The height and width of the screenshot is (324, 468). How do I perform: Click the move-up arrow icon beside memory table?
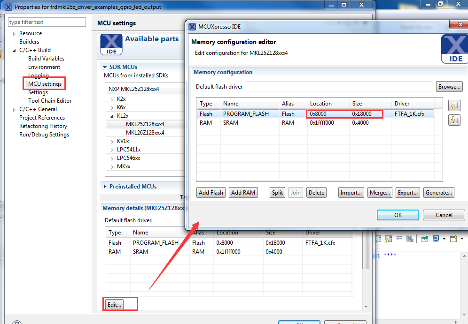pos(454,105)
